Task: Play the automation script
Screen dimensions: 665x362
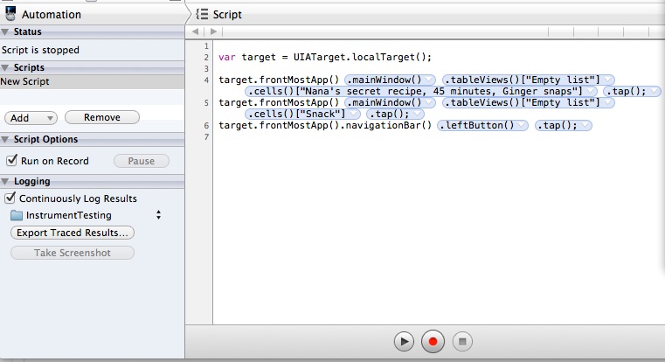Action: (x=404, y=341)
